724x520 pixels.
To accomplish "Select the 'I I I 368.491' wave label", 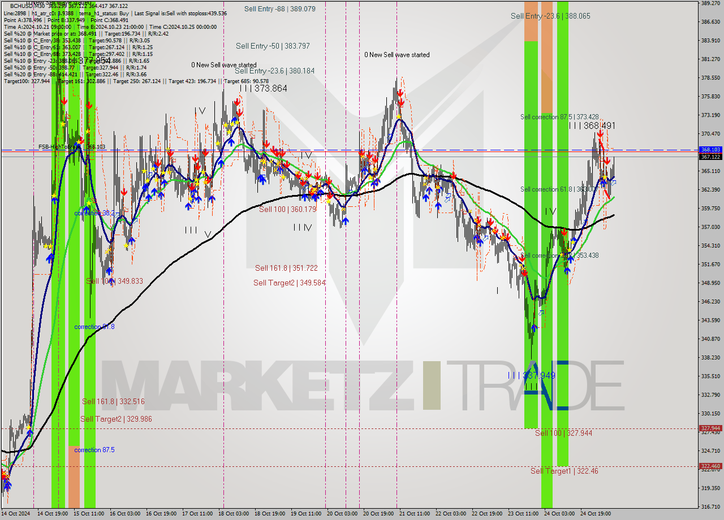I will coord(592,126).
